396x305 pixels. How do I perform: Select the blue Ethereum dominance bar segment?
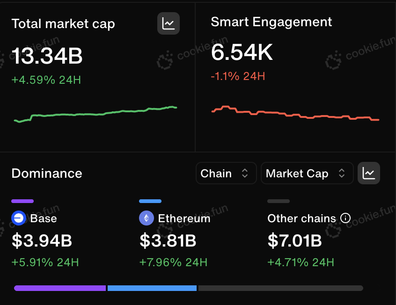tap(152, 288)
